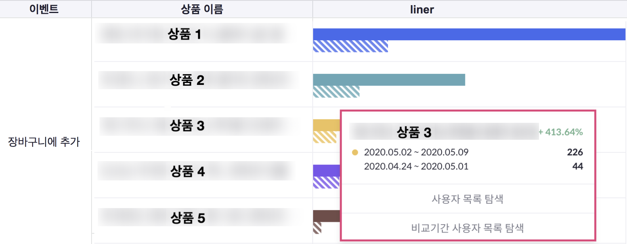This screenshot has height=244, width=627.
Task: Click the 상품 2 name in the table
Action: [187, 80]
